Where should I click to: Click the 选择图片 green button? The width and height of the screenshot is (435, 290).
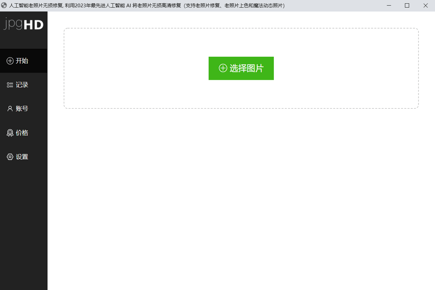pyautogui.click(x=241, y=68)
